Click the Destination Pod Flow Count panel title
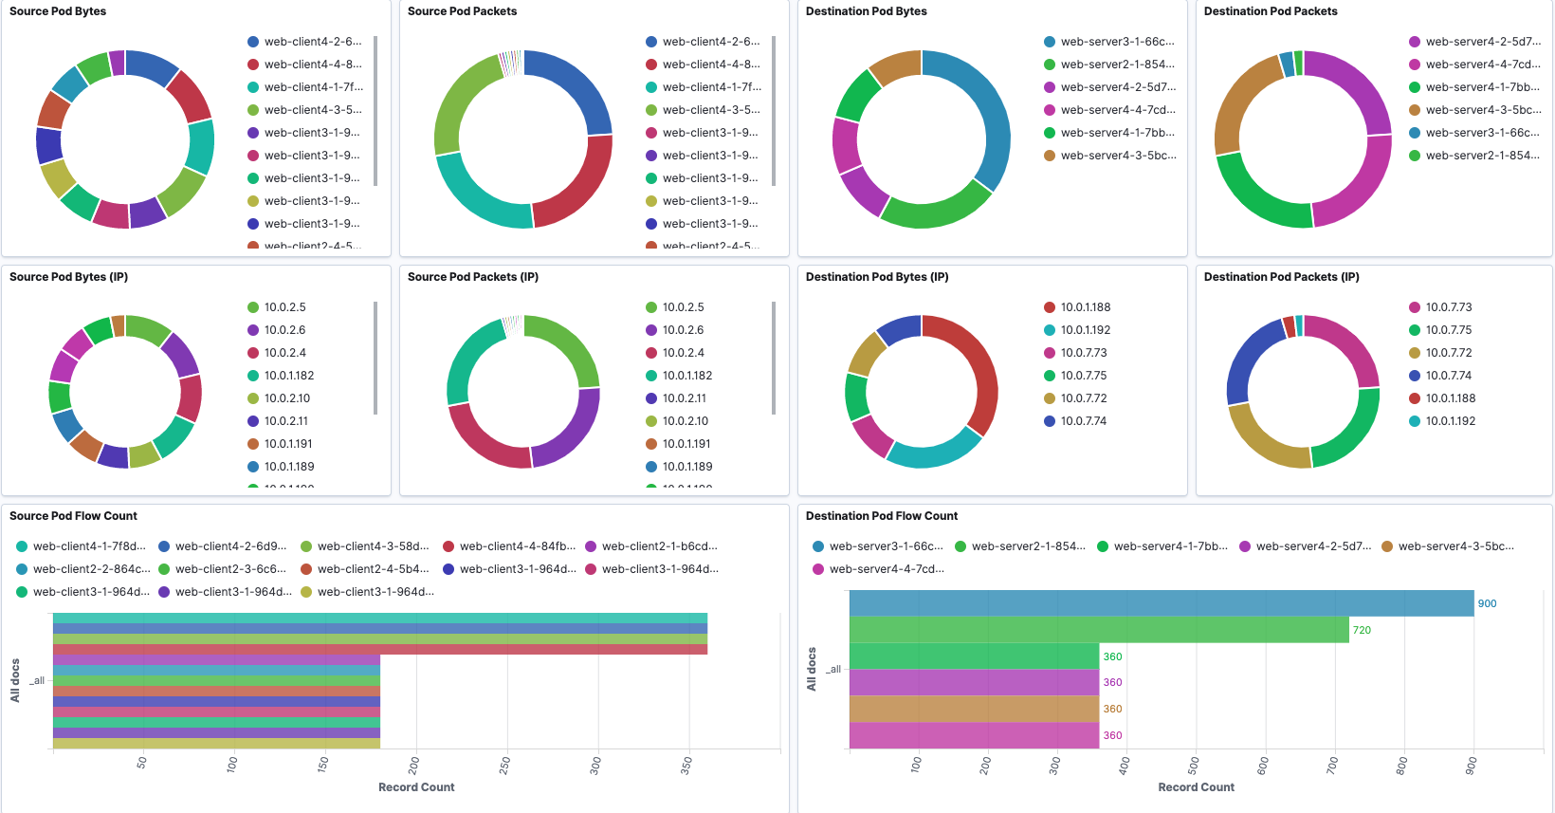This screenshot has width=1555, height=813. click(x=882, y=516)
